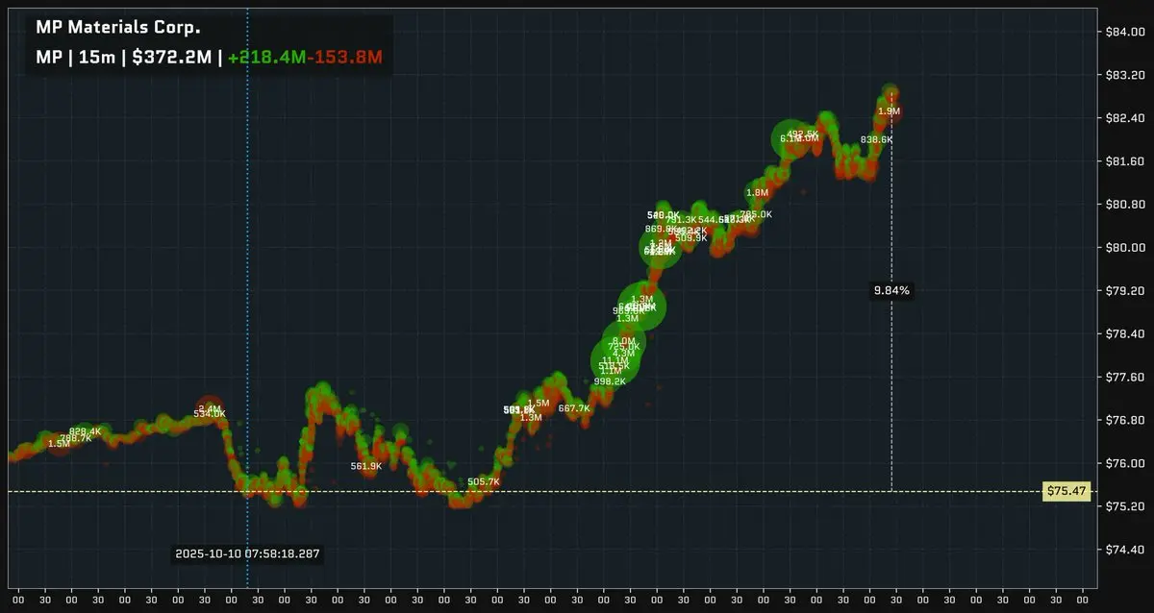
Task: Click the $84.00 price axis label
Action: (x=1123, y=32)
